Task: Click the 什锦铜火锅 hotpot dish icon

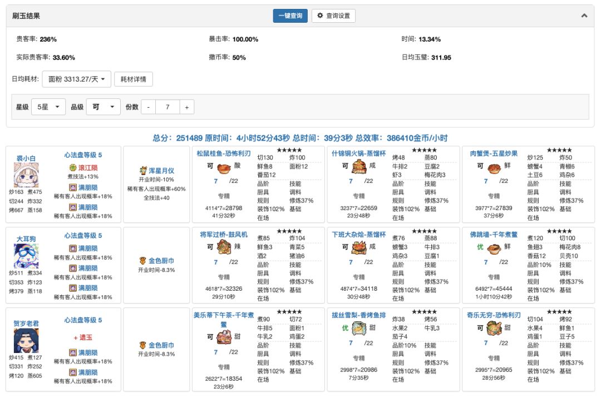Action: coord(358,167)
